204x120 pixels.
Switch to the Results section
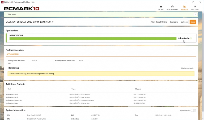click(x=185, y=8)
